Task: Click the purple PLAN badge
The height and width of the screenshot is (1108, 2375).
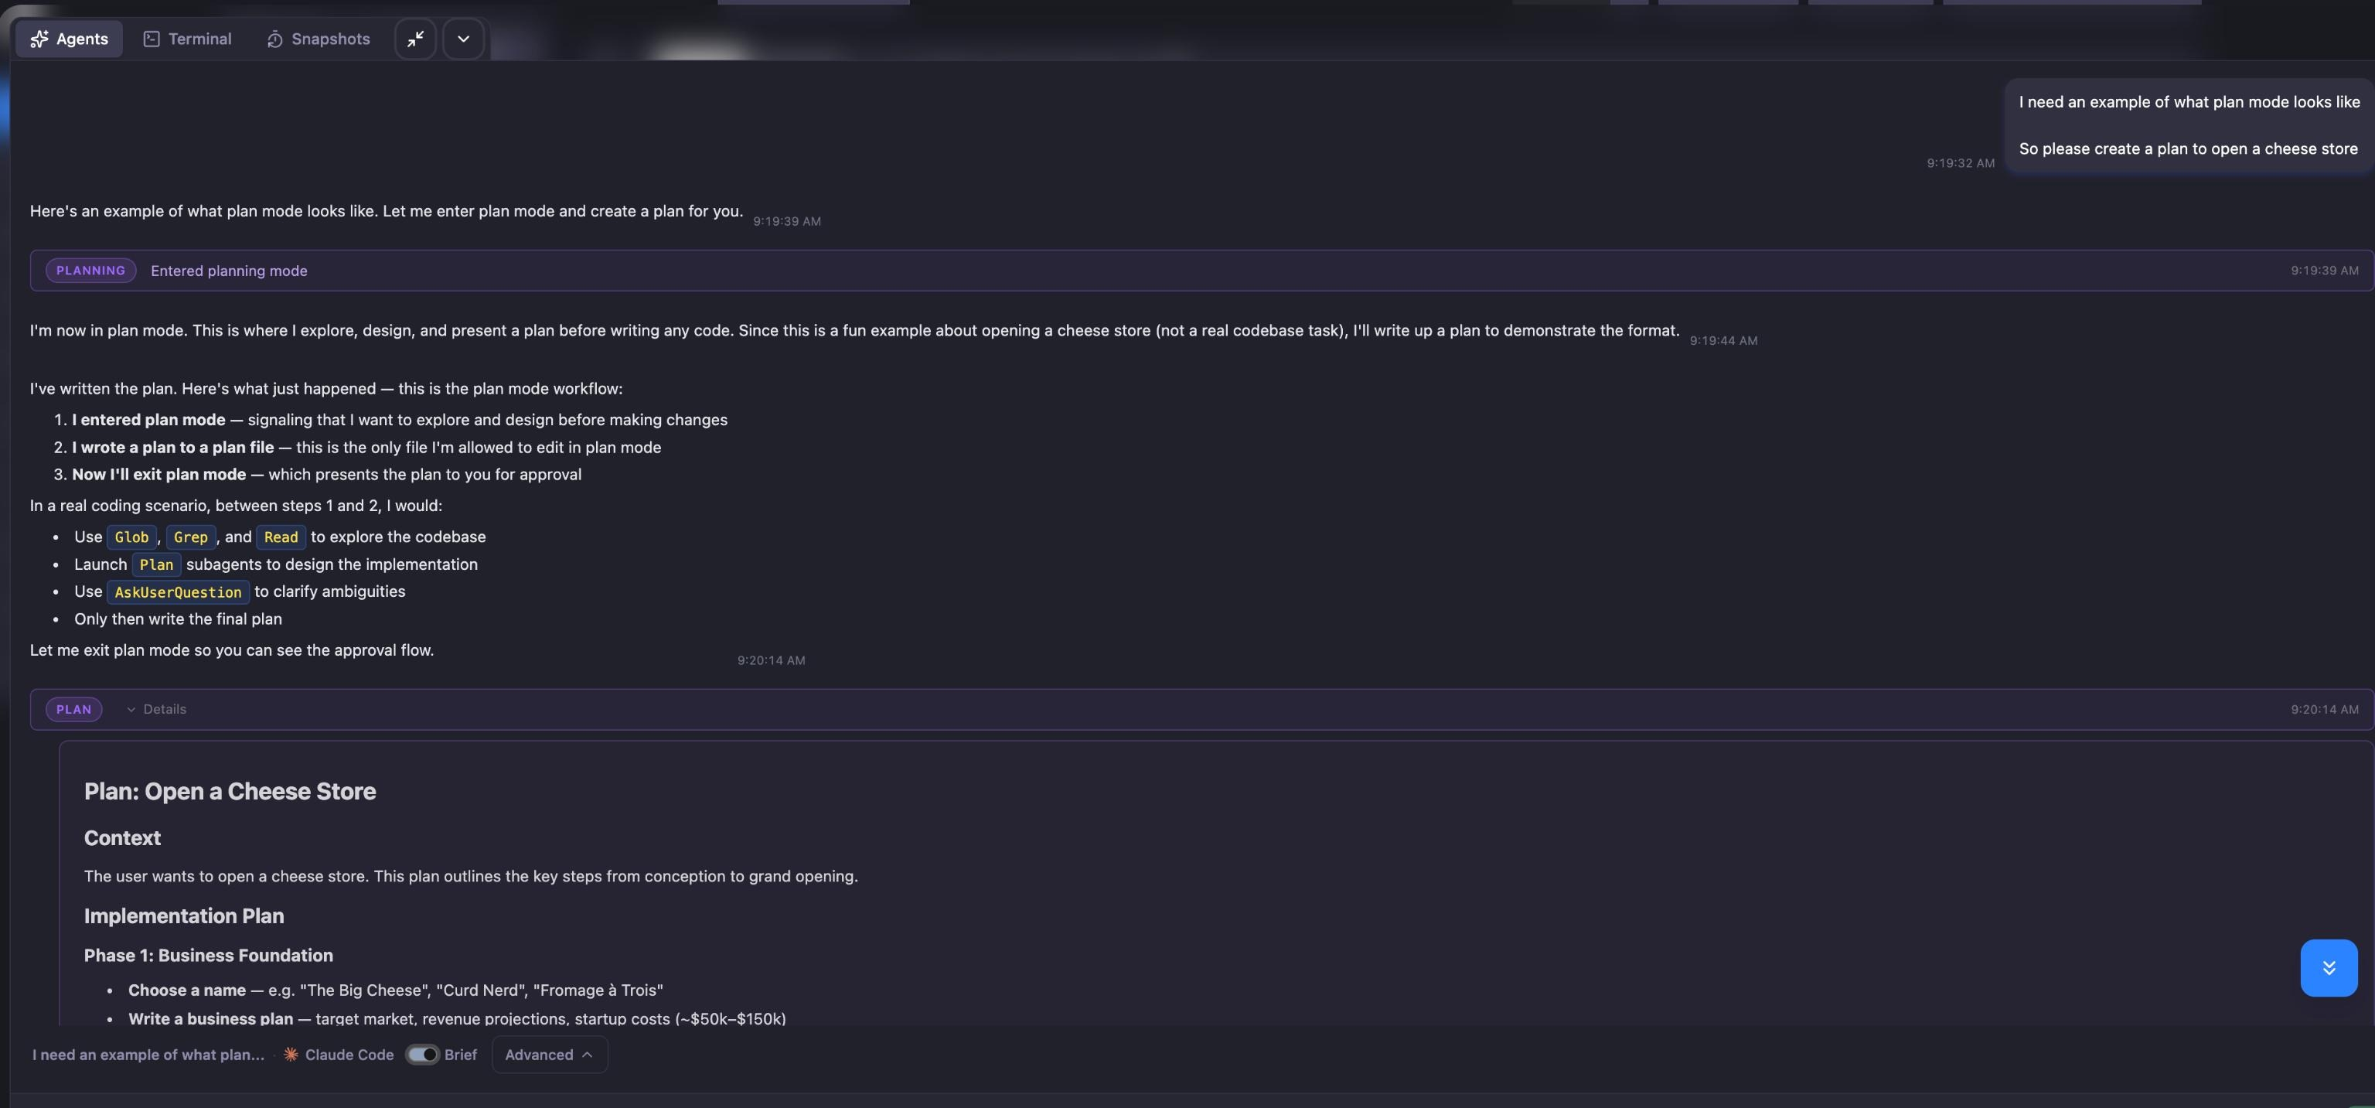Action: [73, 710]
